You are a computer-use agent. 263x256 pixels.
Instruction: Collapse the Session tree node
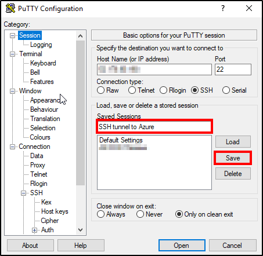[12, 35]
